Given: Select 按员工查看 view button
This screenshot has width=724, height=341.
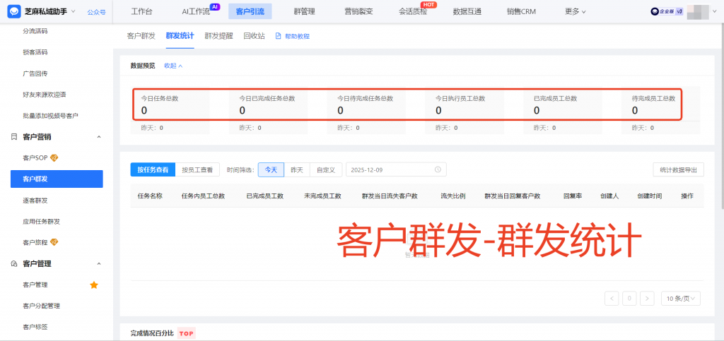Looking at the screenshot, I should click(x=197, y=169).
